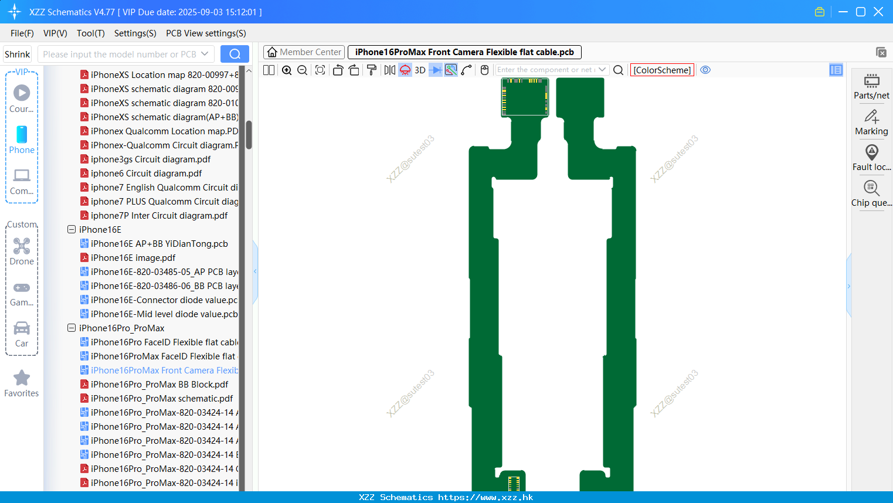Zoom in on the PCB view
This screenshot has width=893, height=503.
(287, 70)
